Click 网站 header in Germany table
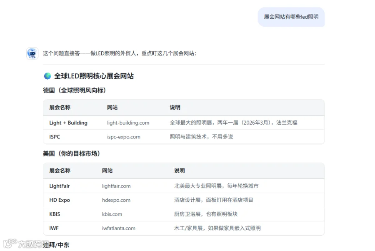The image size is (375, 251). (112, 108)
